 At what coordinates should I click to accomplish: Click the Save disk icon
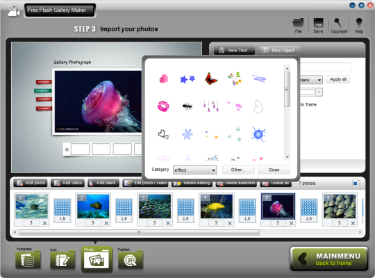[x=318, y=26]
